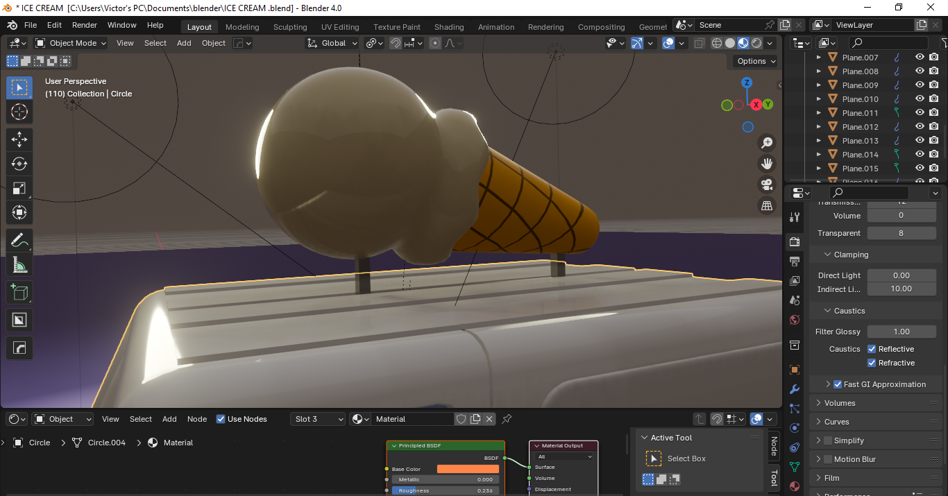Switch to Modeling workspace tab
Image resolution: width=948 pixels, height=496 pixels.
242,27
